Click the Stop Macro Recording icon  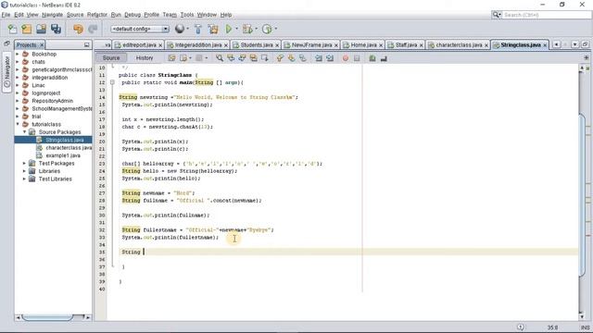357,58
